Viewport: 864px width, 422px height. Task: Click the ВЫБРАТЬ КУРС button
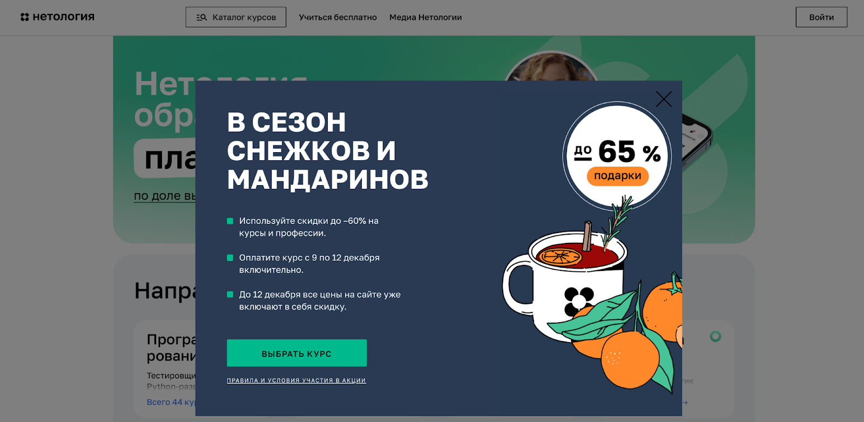pos(296,353)
